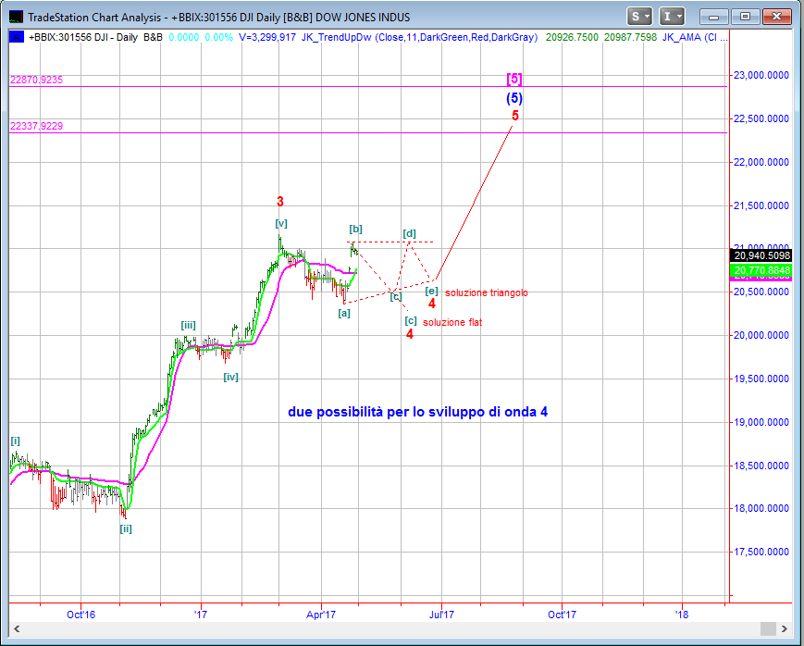Image resolution: width=804 pixels, height=646 pixels.
Task: Click the right scroll arrow below the chart
Action: (x=784, y=628)
